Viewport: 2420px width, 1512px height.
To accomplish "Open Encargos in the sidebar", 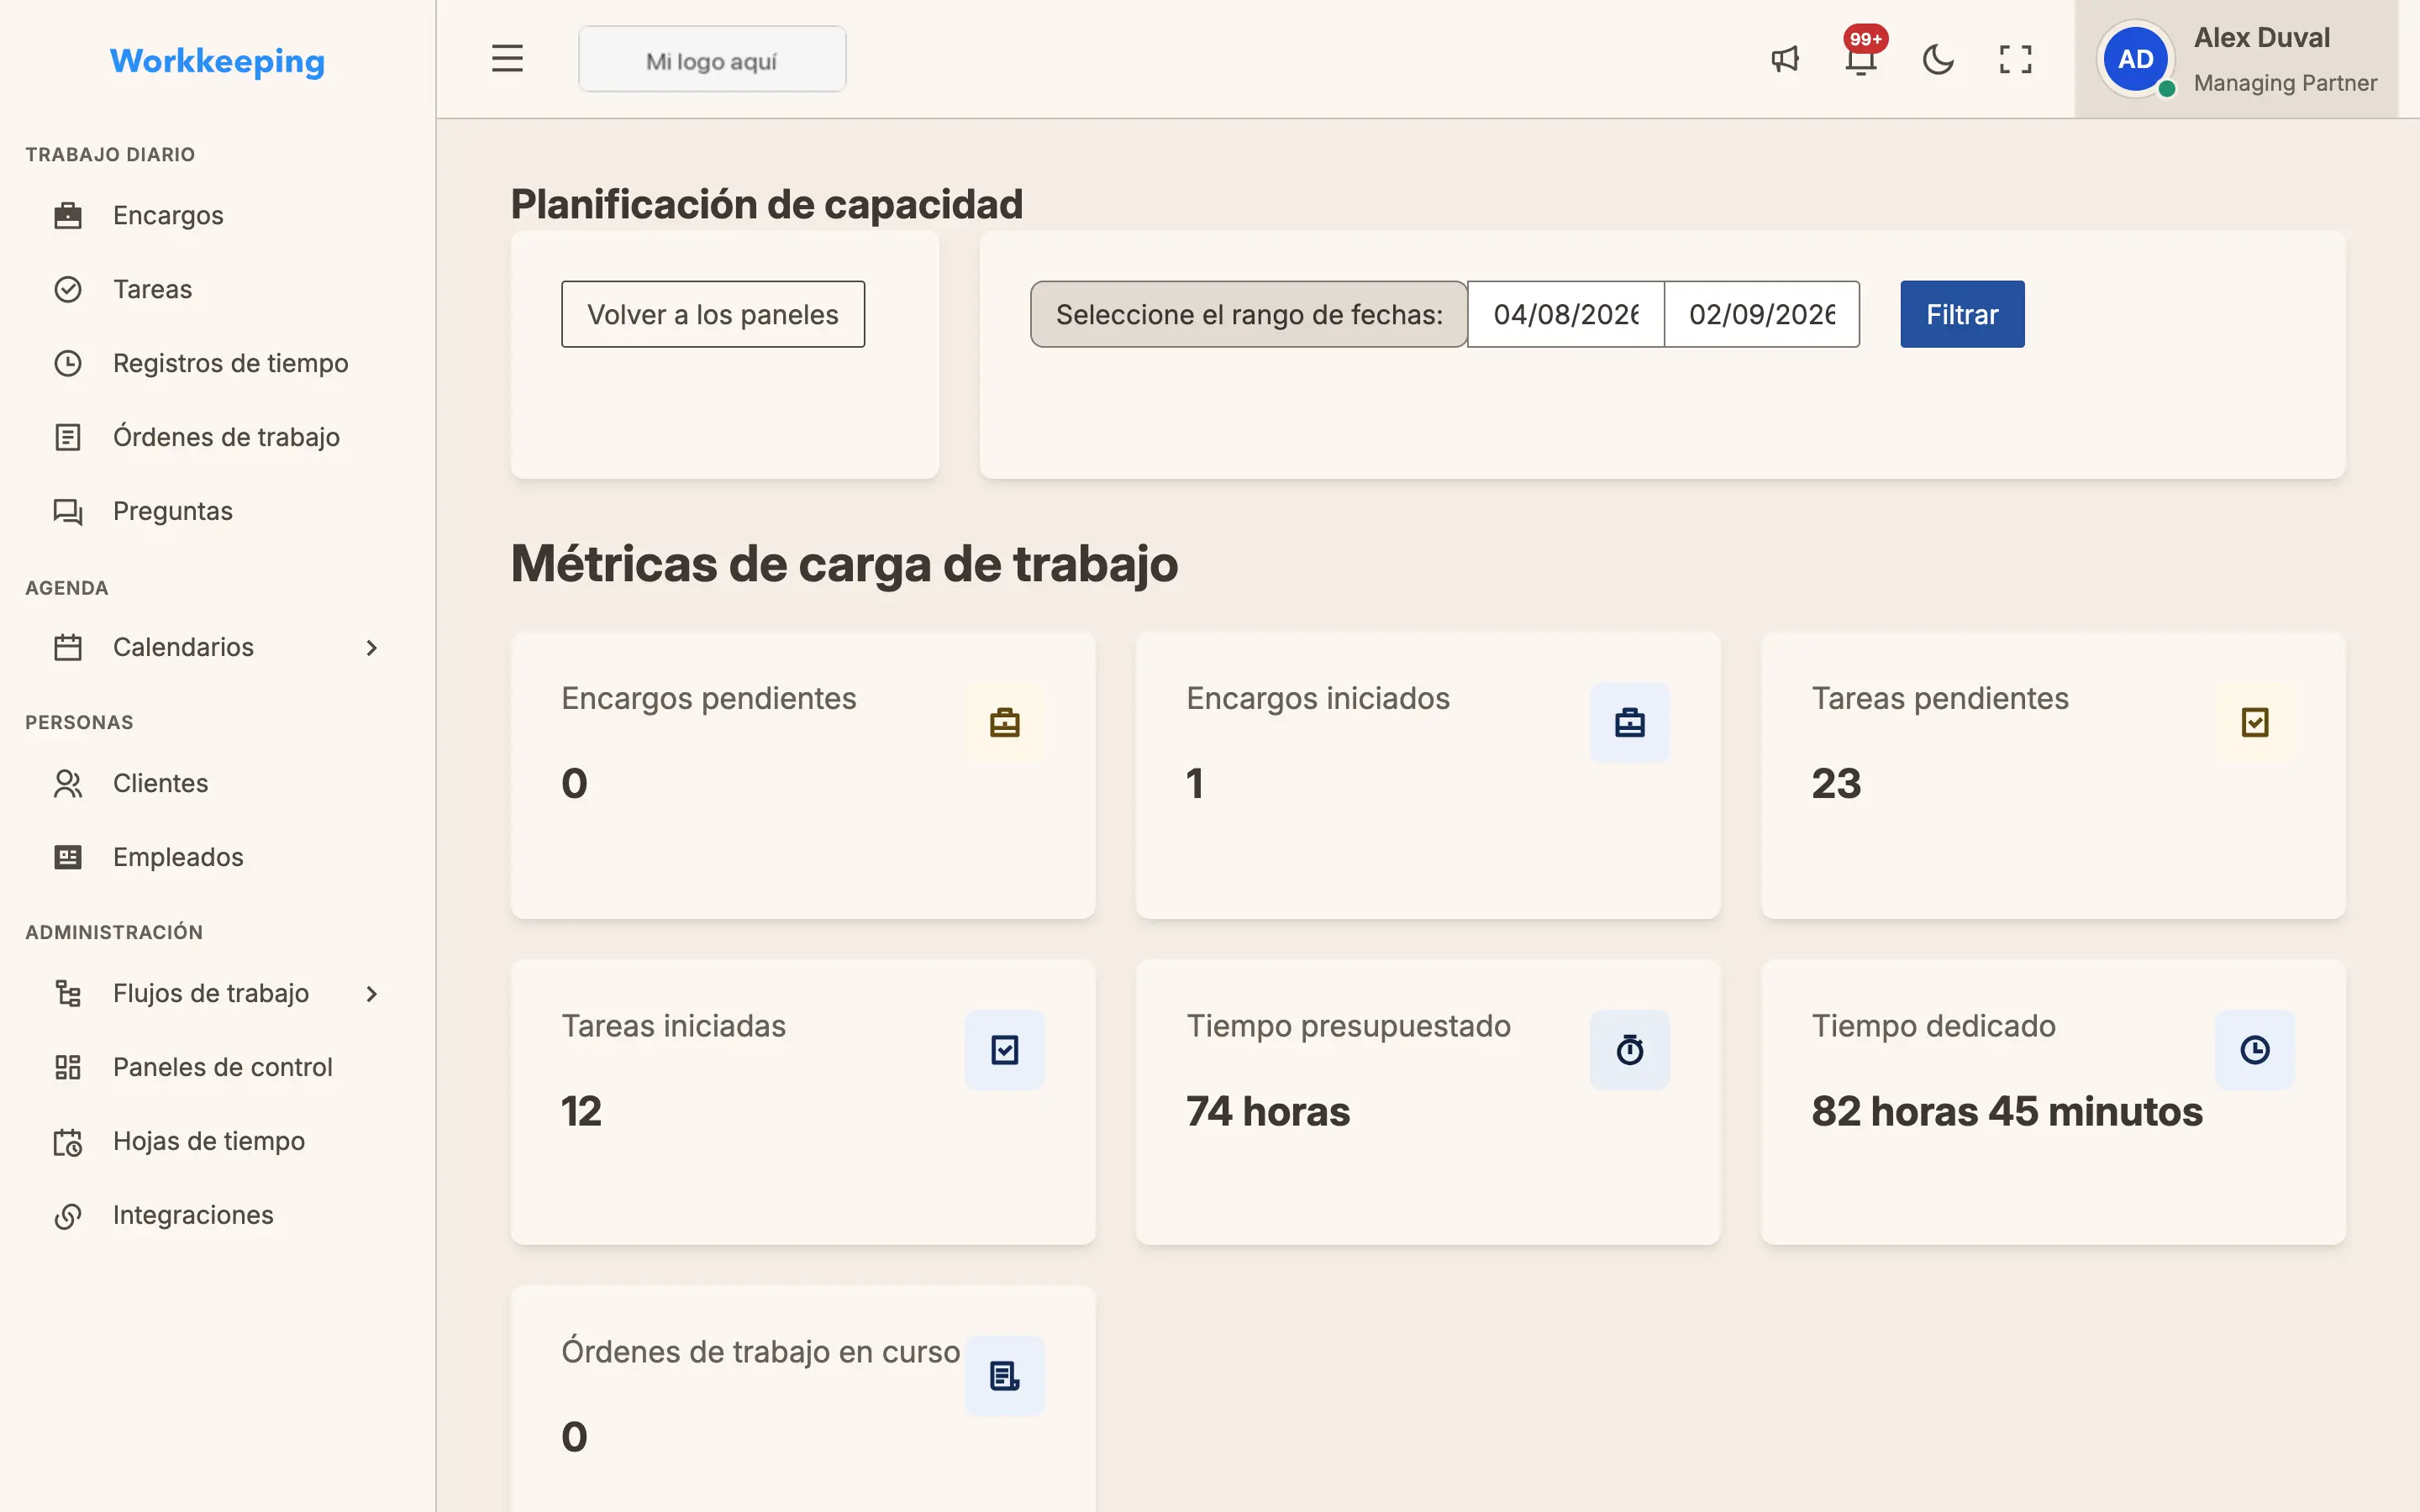I will [217, 215].
